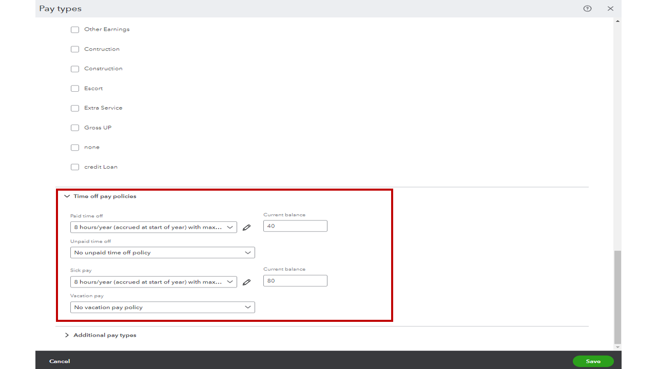Check the Extra Service pay type

click(74, 108)
